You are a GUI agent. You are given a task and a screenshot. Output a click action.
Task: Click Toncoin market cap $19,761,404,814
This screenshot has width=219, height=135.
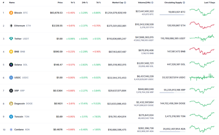[117, 116]
